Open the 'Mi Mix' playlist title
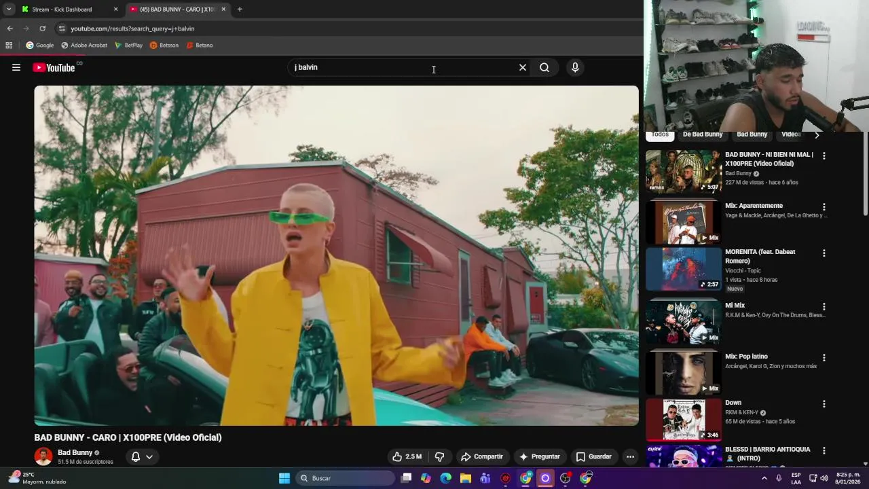The image size is (869, 489). coord(735,306)
